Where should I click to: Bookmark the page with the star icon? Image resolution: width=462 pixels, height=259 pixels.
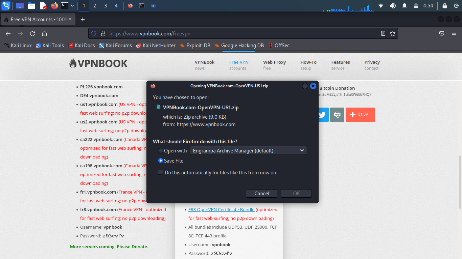coord(392,33)
